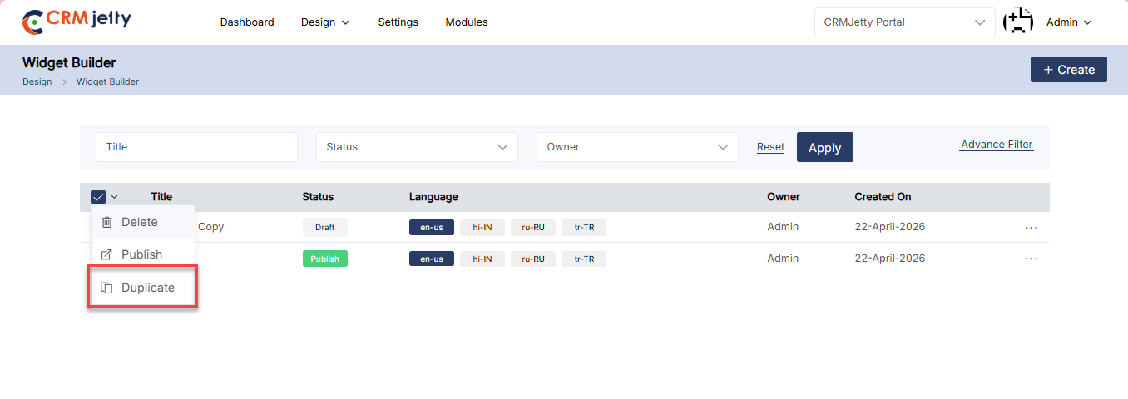Open the Status filter dropdown
The image size is (1128, 399).
click(x=417, y=147)
